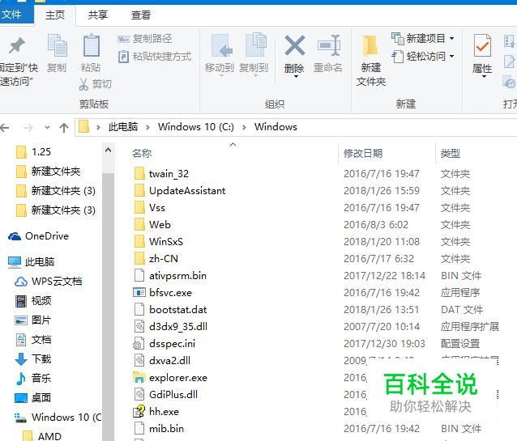Click the Properties (属性) icon
517x441 pixels.
coord(482,45)
